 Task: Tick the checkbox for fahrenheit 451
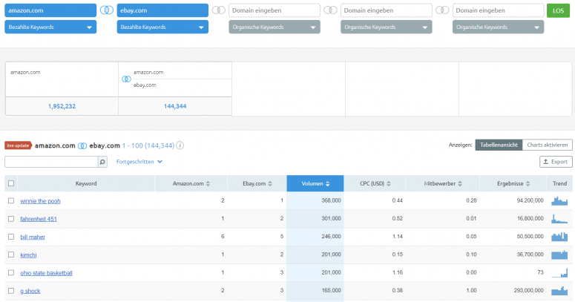[11, 219]
